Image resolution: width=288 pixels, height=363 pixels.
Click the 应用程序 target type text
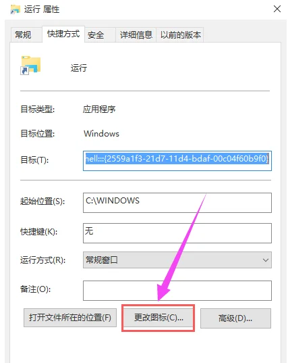click(99, 109)
